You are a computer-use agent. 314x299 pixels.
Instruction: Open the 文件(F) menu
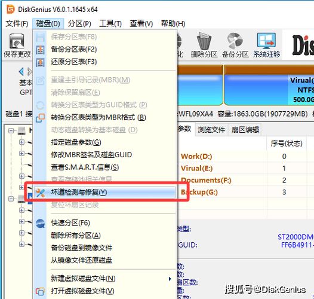[x=17, y=24]
